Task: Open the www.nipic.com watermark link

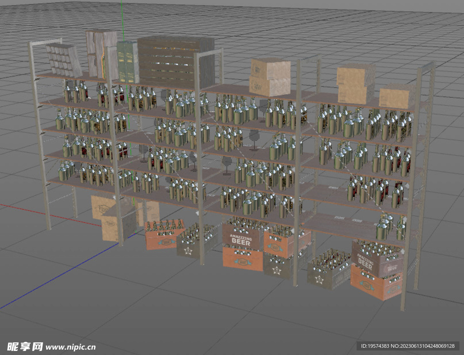Action: click(x=70, y=347)
